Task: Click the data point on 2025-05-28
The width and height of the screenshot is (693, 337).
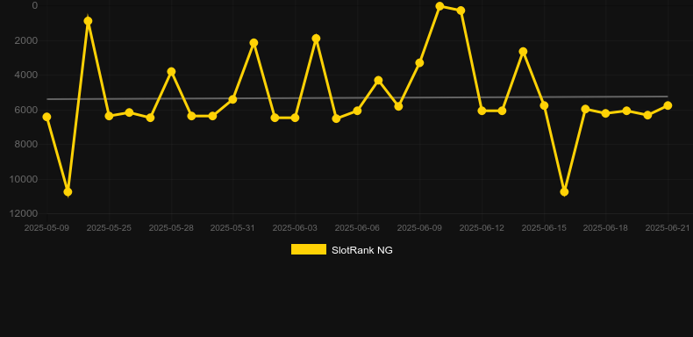Action: click(x=171, y=72)
